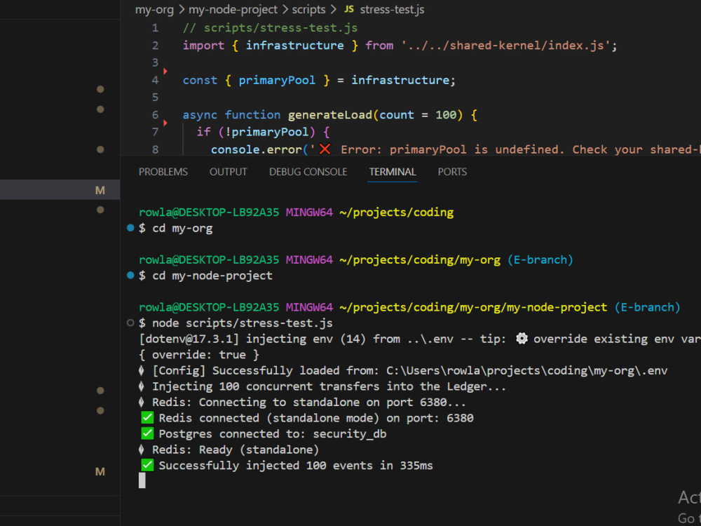Click the 'console.error' call on line 8
The image size is (701, 526).
click(256, 149)
